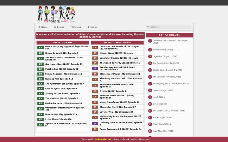Viewport: 228px width, 142px height.
Task: Click JP badge beside Ordinary Love BL Series
Action: coord(95,124)
